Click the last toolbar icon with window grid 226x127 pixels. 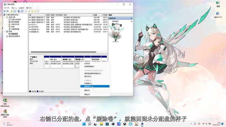[x=38, y=11]
